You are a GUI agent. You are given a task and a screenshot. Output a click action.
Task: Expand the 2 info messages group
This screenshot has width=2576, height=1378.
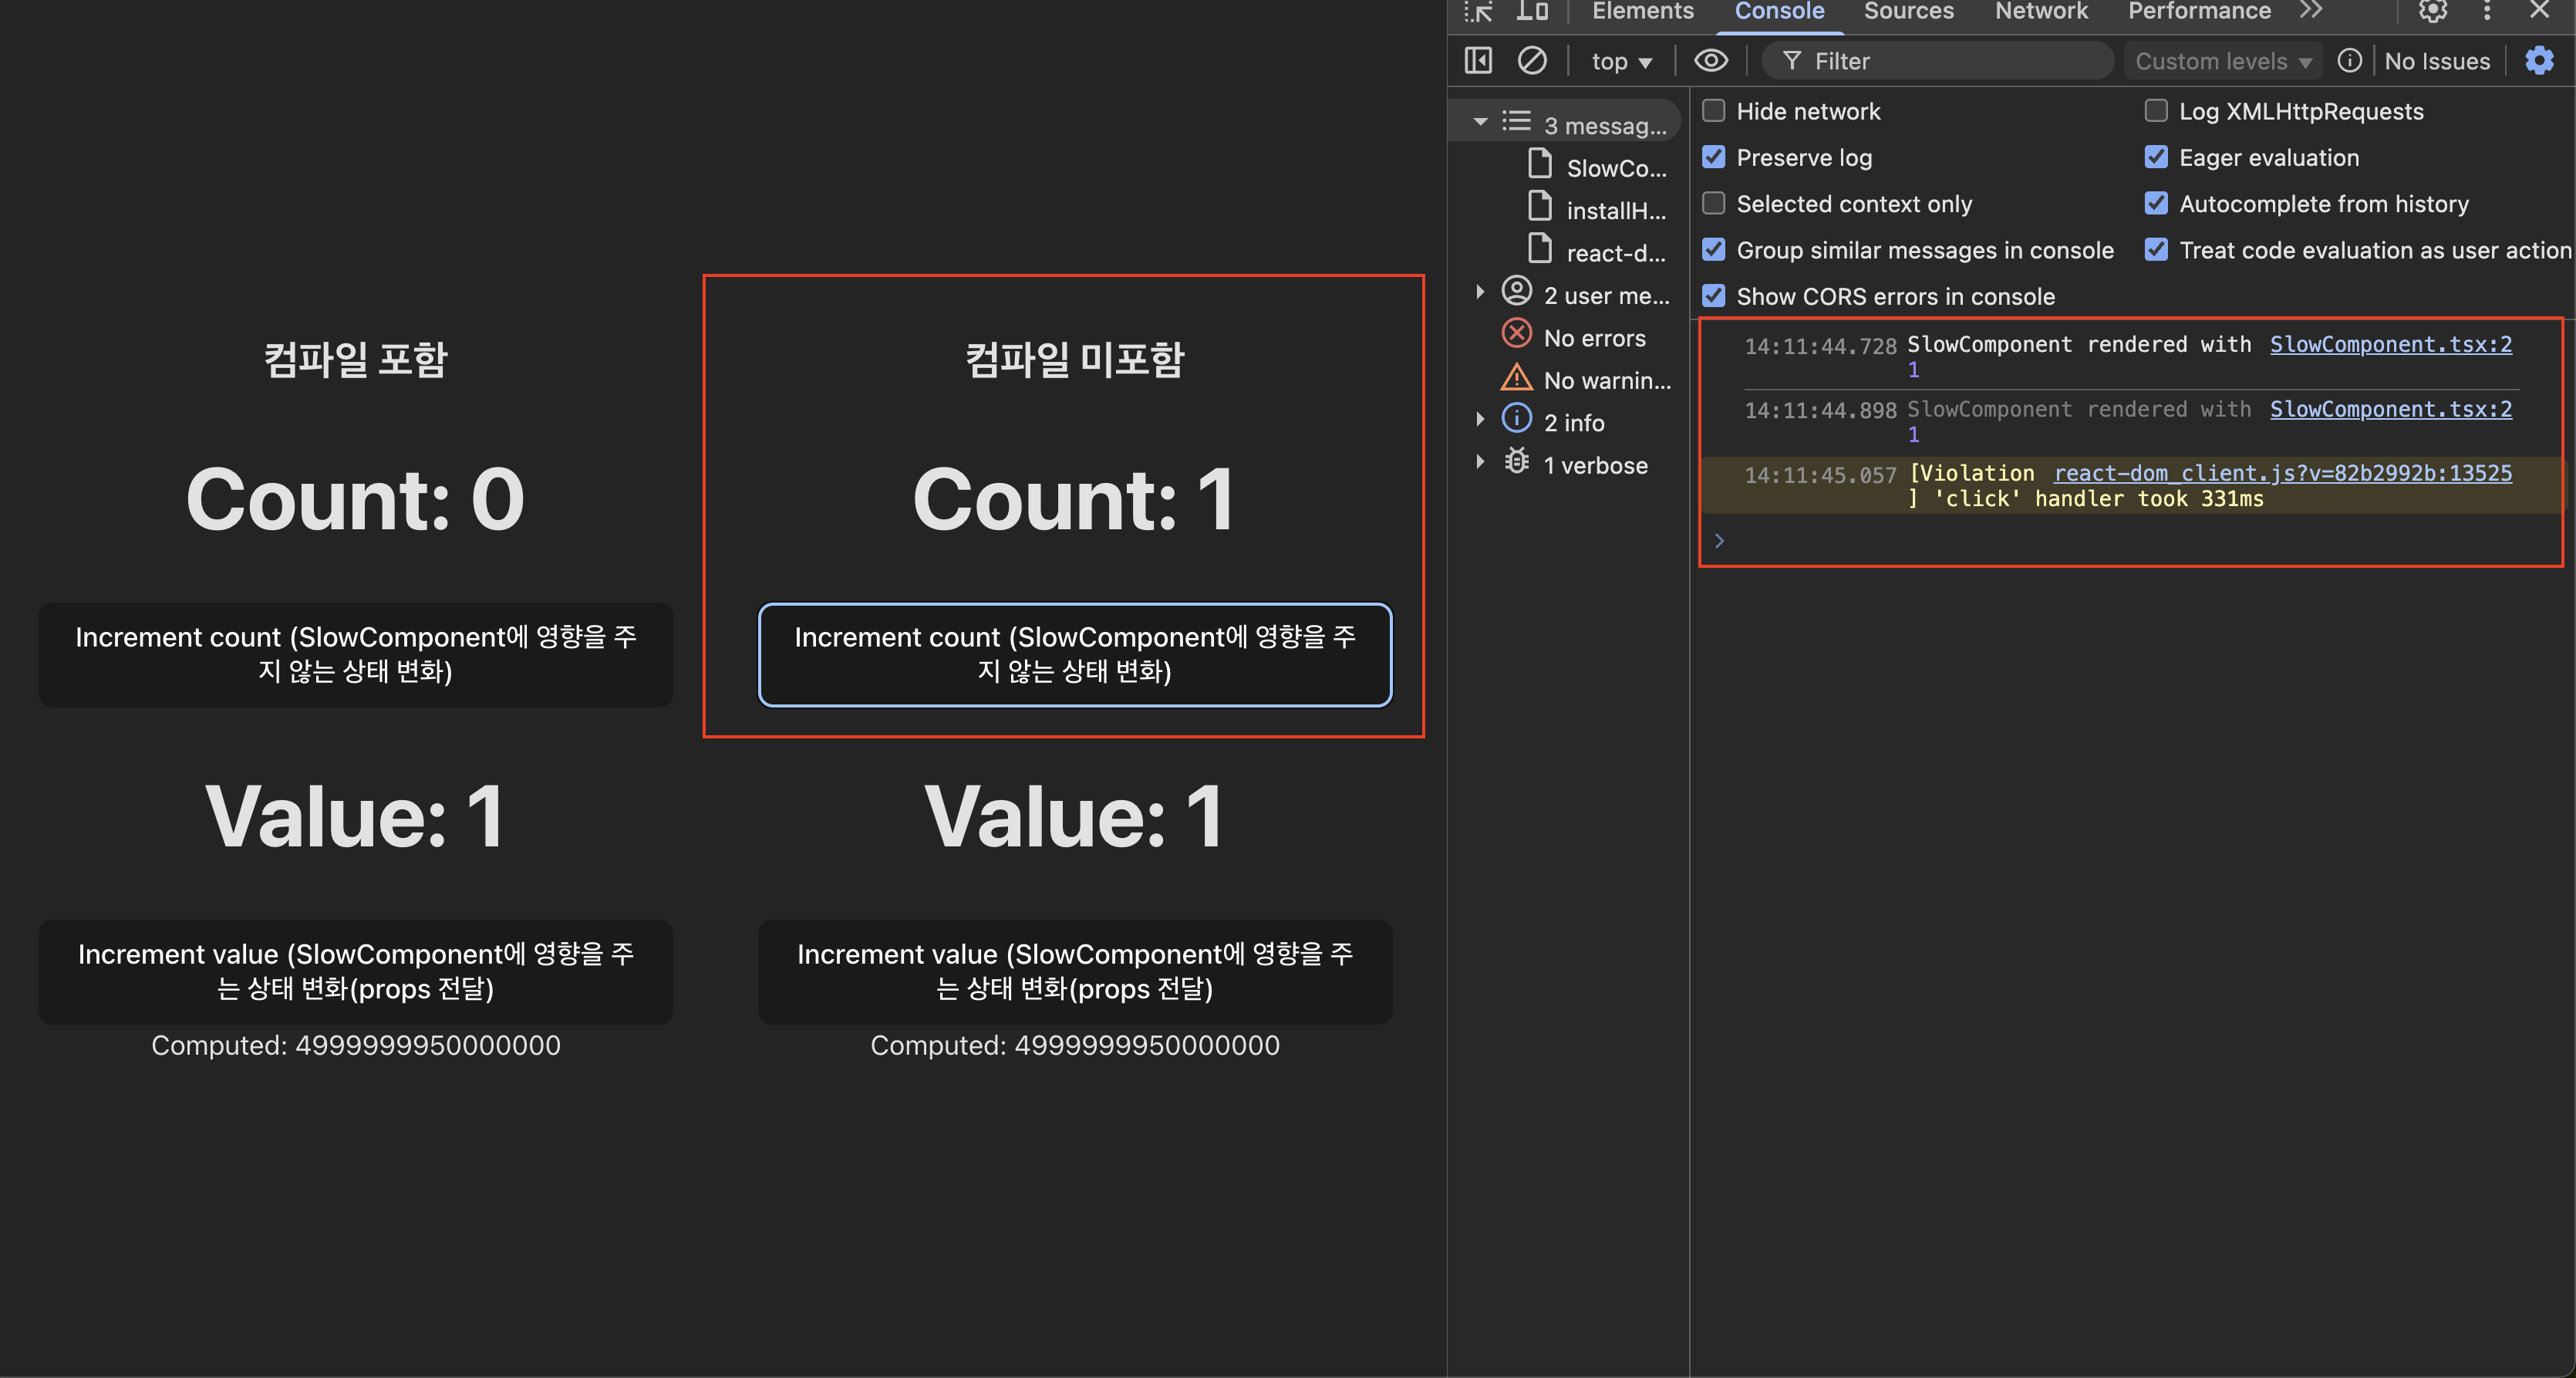[1480, 421]
